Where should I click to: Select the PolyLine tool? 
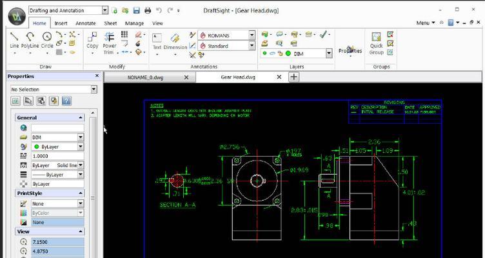tap(30, 41)
